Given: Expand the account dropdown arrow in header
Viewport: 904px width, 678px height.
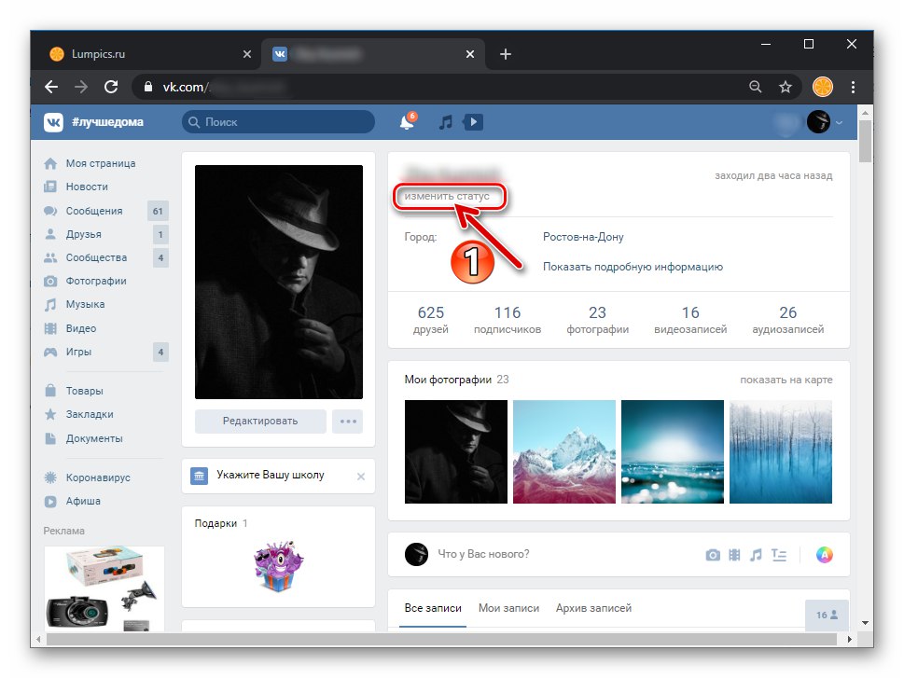Looking at the screenshot, I should click(839, 122).
